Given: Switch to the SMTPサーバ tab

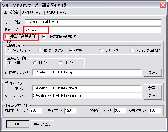Looking at the screenshot, I should click(x=33, y=13).
